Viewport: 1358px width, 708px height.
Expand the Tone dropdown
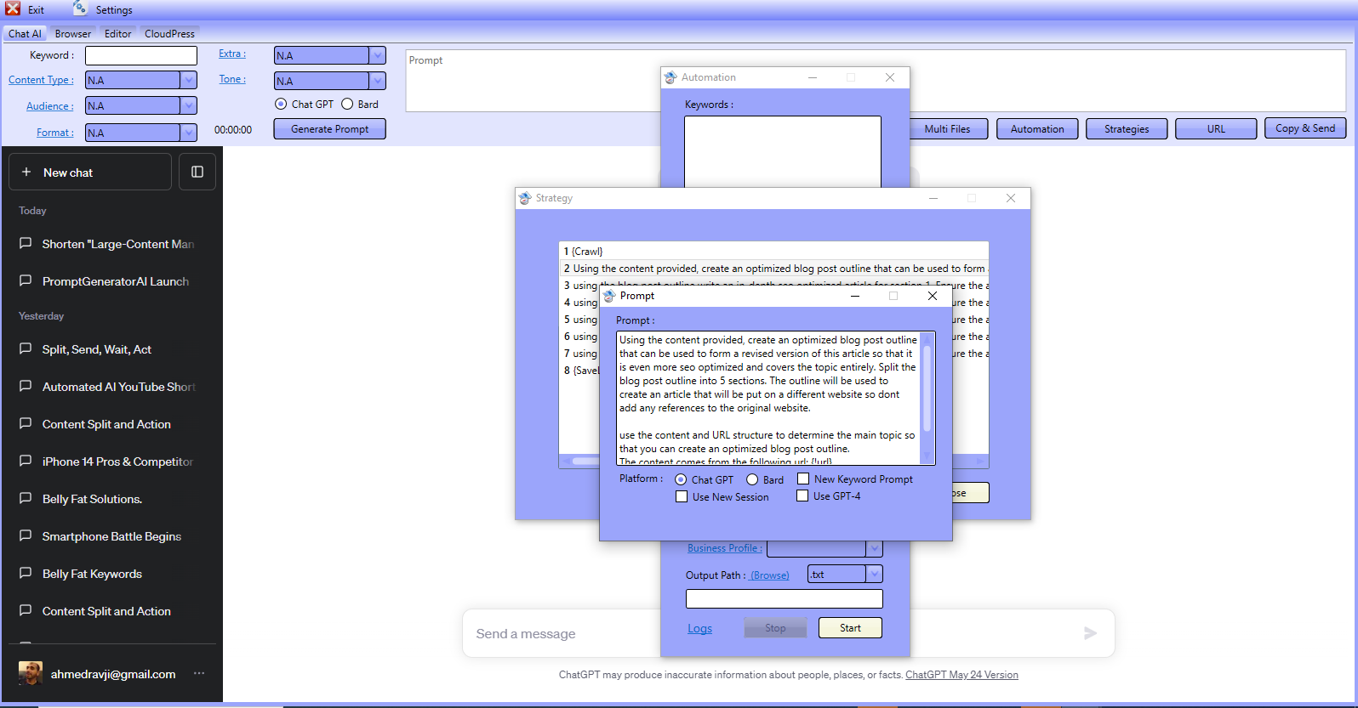click(378, 81)
